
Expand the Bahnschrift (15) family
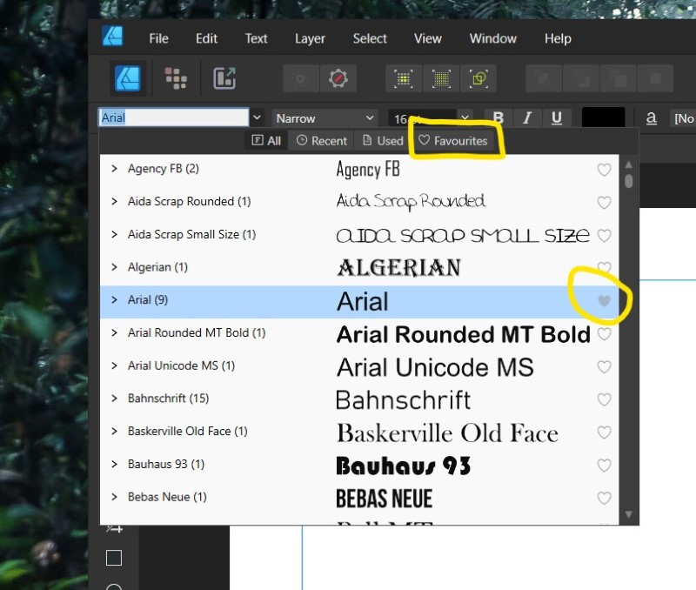tap(114, 399)
